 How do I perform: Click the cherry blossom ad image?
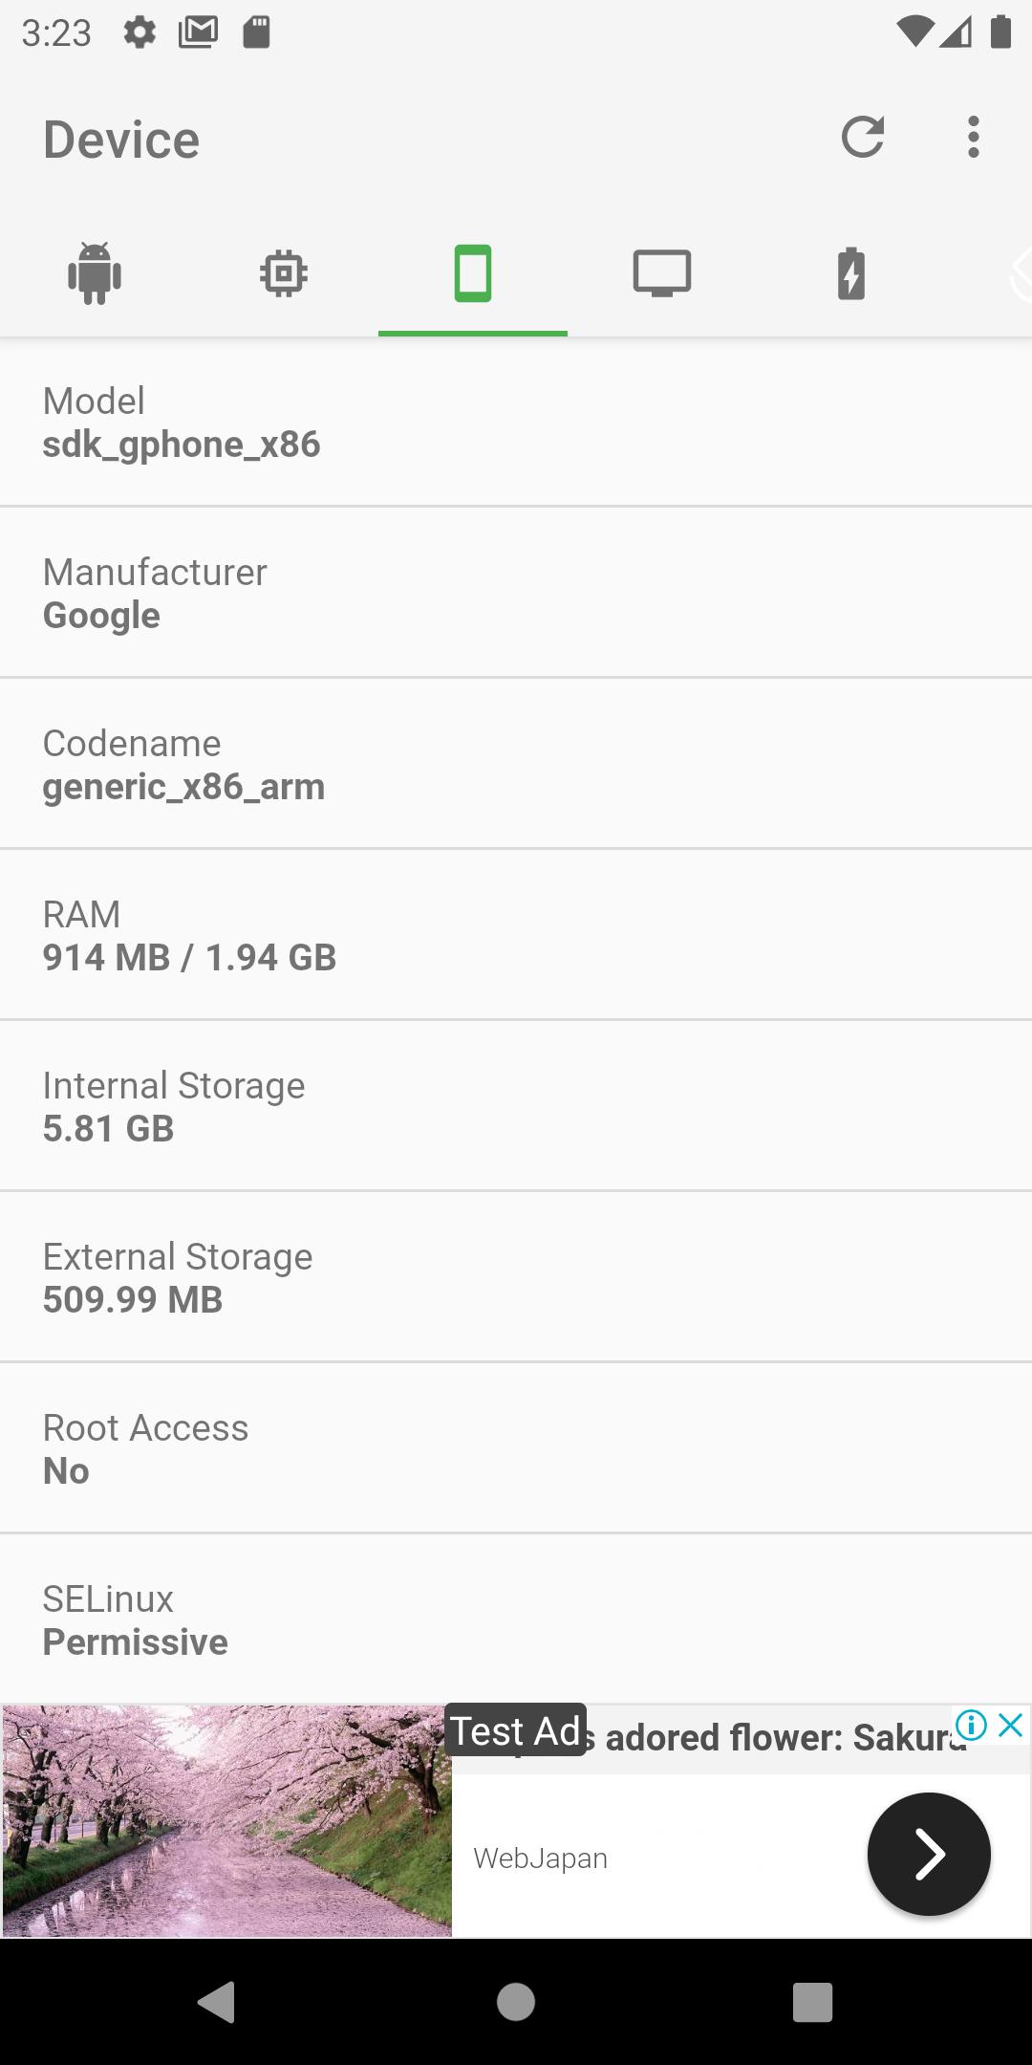point(227,1821)
